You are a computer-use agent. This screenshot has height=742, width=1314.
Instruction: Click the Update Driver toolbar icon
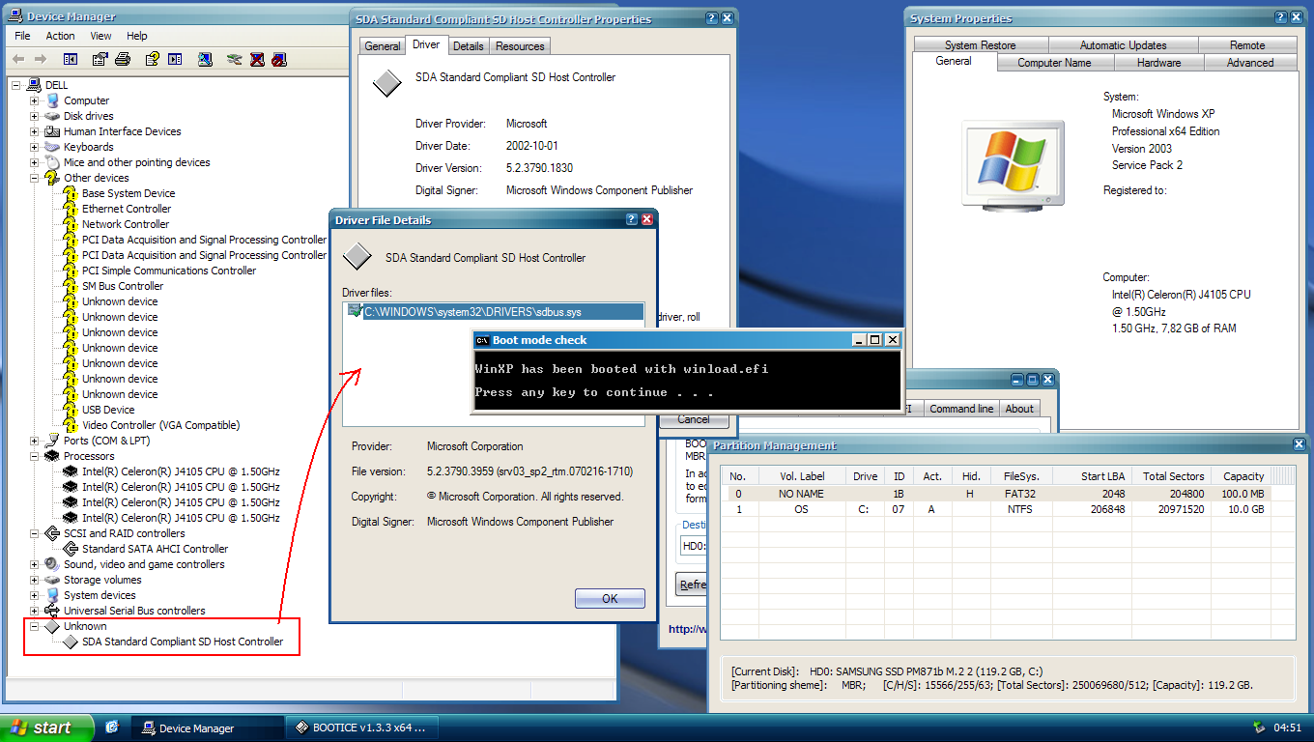coord(234,59)
